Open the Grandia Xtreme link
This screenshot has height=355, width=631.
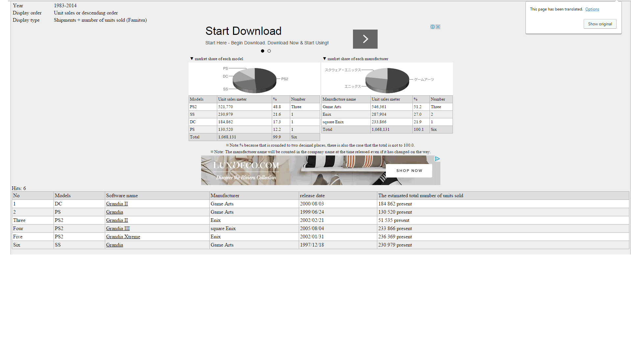pyautogui.click(x=123, y=237)
